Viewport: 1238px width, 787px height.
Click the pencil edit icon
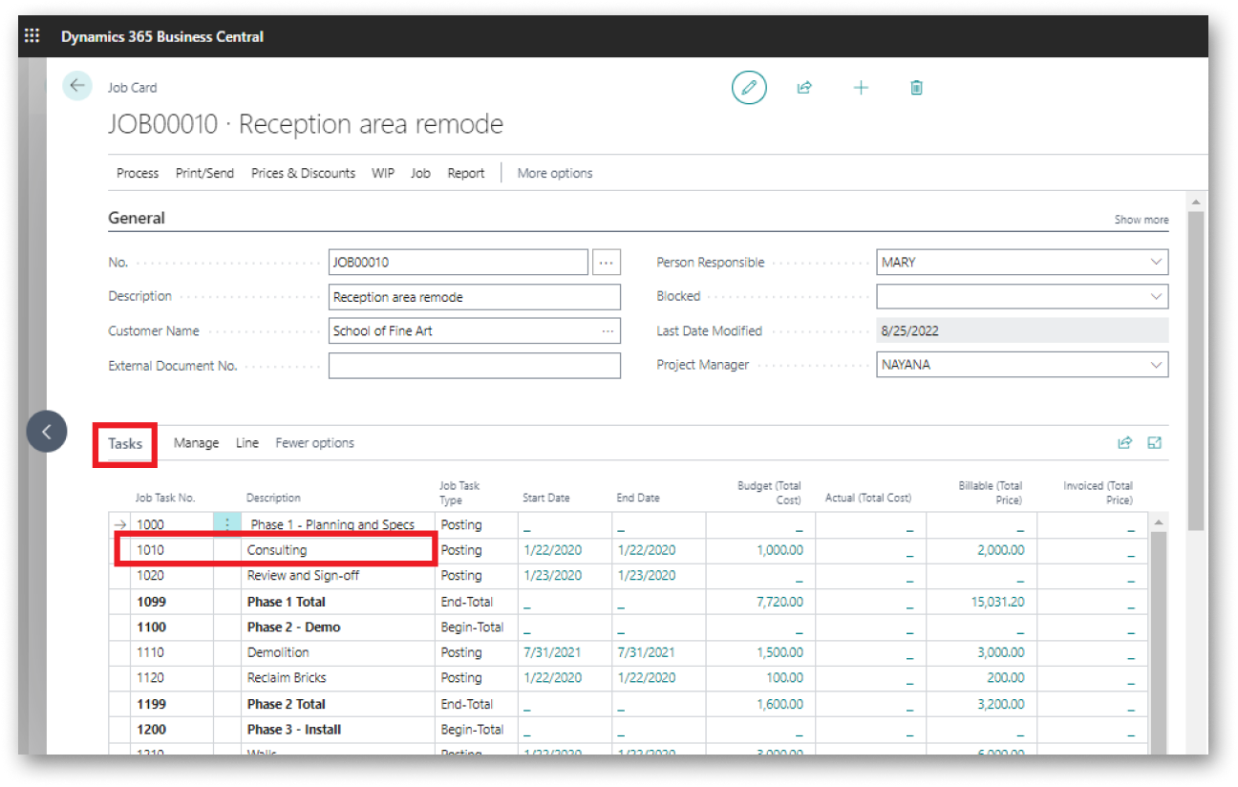pyautogui.click(x=749, y=87)
